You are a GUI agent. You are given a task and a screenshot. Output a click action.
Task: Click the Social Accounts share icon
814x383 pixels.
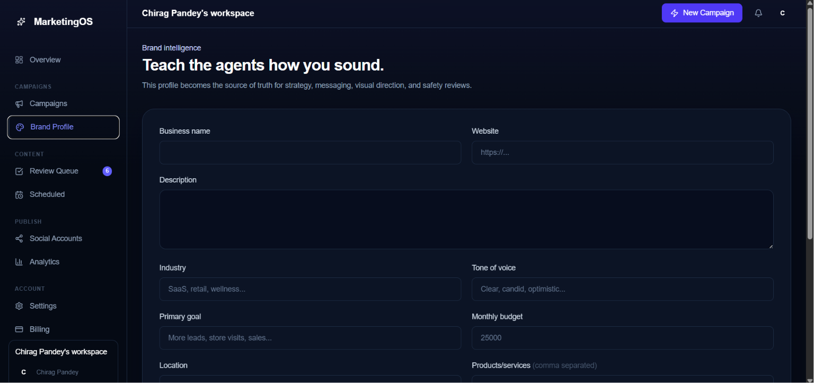(x=19, y=239)
